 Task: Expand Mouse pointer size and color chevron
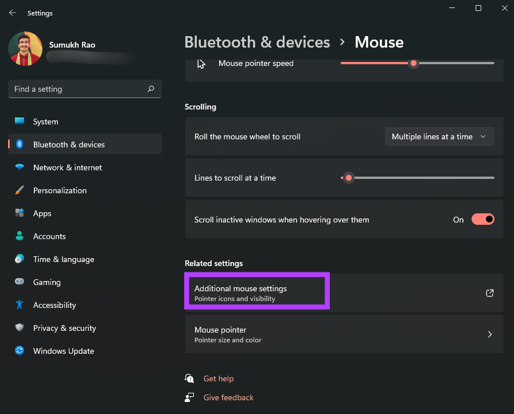pos(490,334)
